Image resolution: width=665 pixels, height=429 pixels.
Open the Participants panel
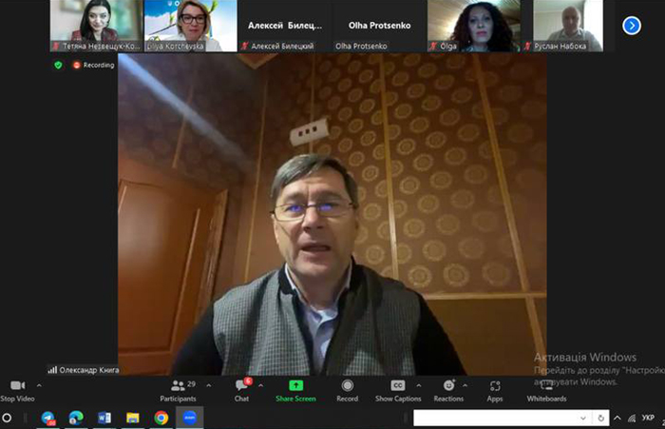click(179, 391)
